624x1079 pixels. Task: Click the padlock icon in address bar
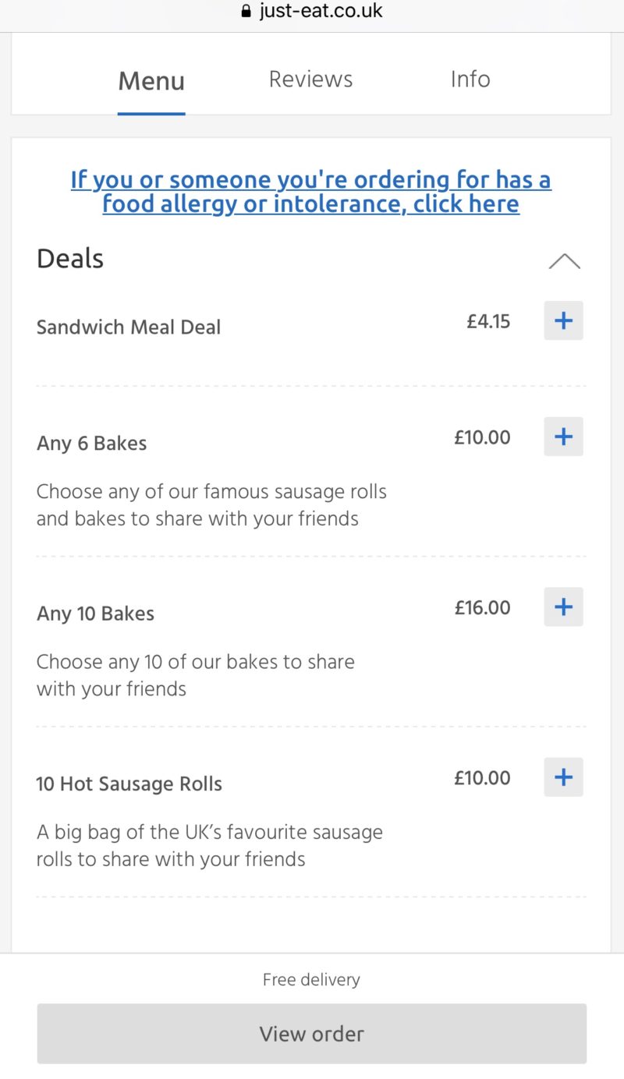tap(247, 12)
